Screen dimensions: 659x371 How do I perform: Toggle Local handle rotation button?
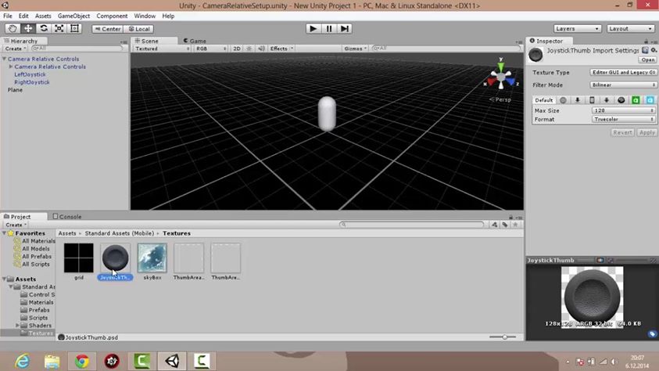[x=138, y=29]
